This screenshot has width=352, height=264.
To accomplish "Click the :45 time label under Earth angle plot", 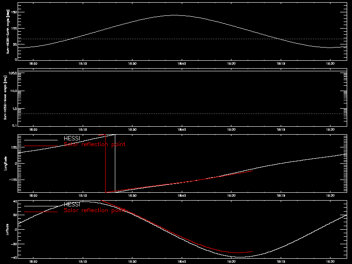I will (182, 63).
